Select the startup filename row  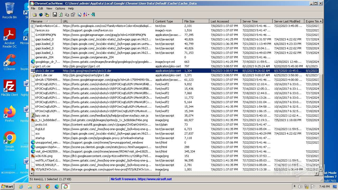click(x=174, y=138)
